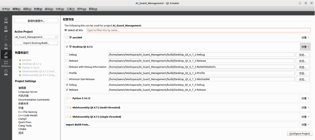The image size is (315, 140).
Task: Open the 视图(V) menu
Action: (27, 9)
